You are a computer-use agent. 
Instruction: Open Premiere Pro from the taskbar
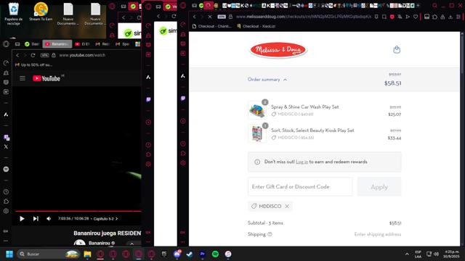point(203,254)
